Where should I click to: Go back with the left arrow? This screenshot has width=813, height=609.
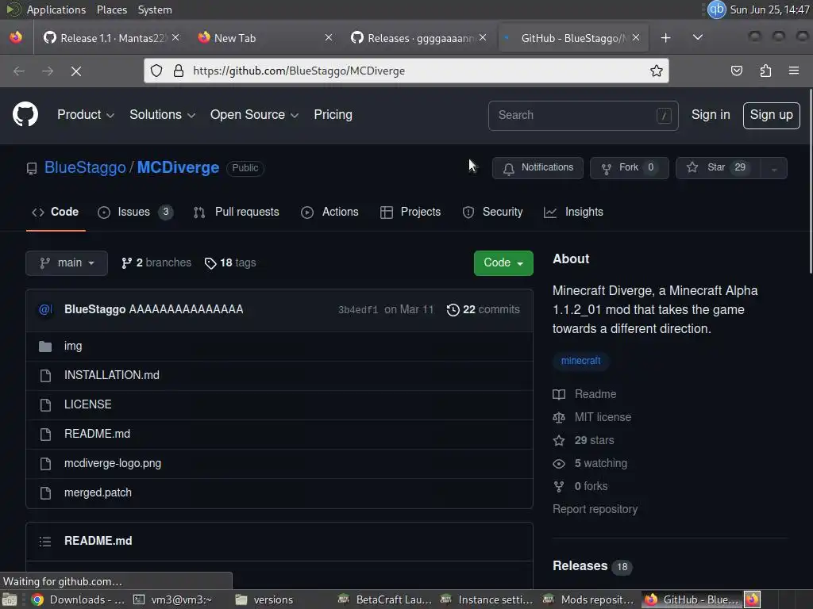click(19, 71)
